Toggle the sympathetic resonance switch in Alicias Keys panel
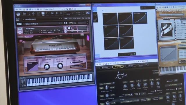The image size is (186, 105). [68, 59]
